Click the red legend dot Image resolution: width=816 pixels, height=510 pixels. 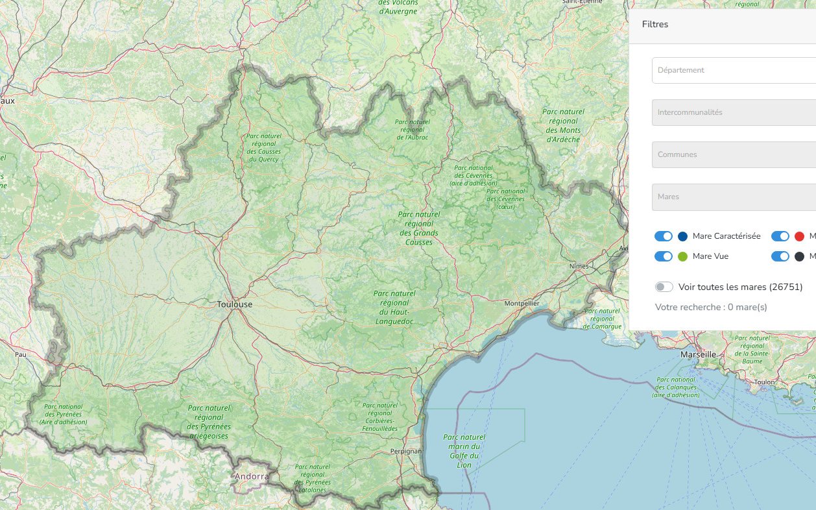coord(799,236)
